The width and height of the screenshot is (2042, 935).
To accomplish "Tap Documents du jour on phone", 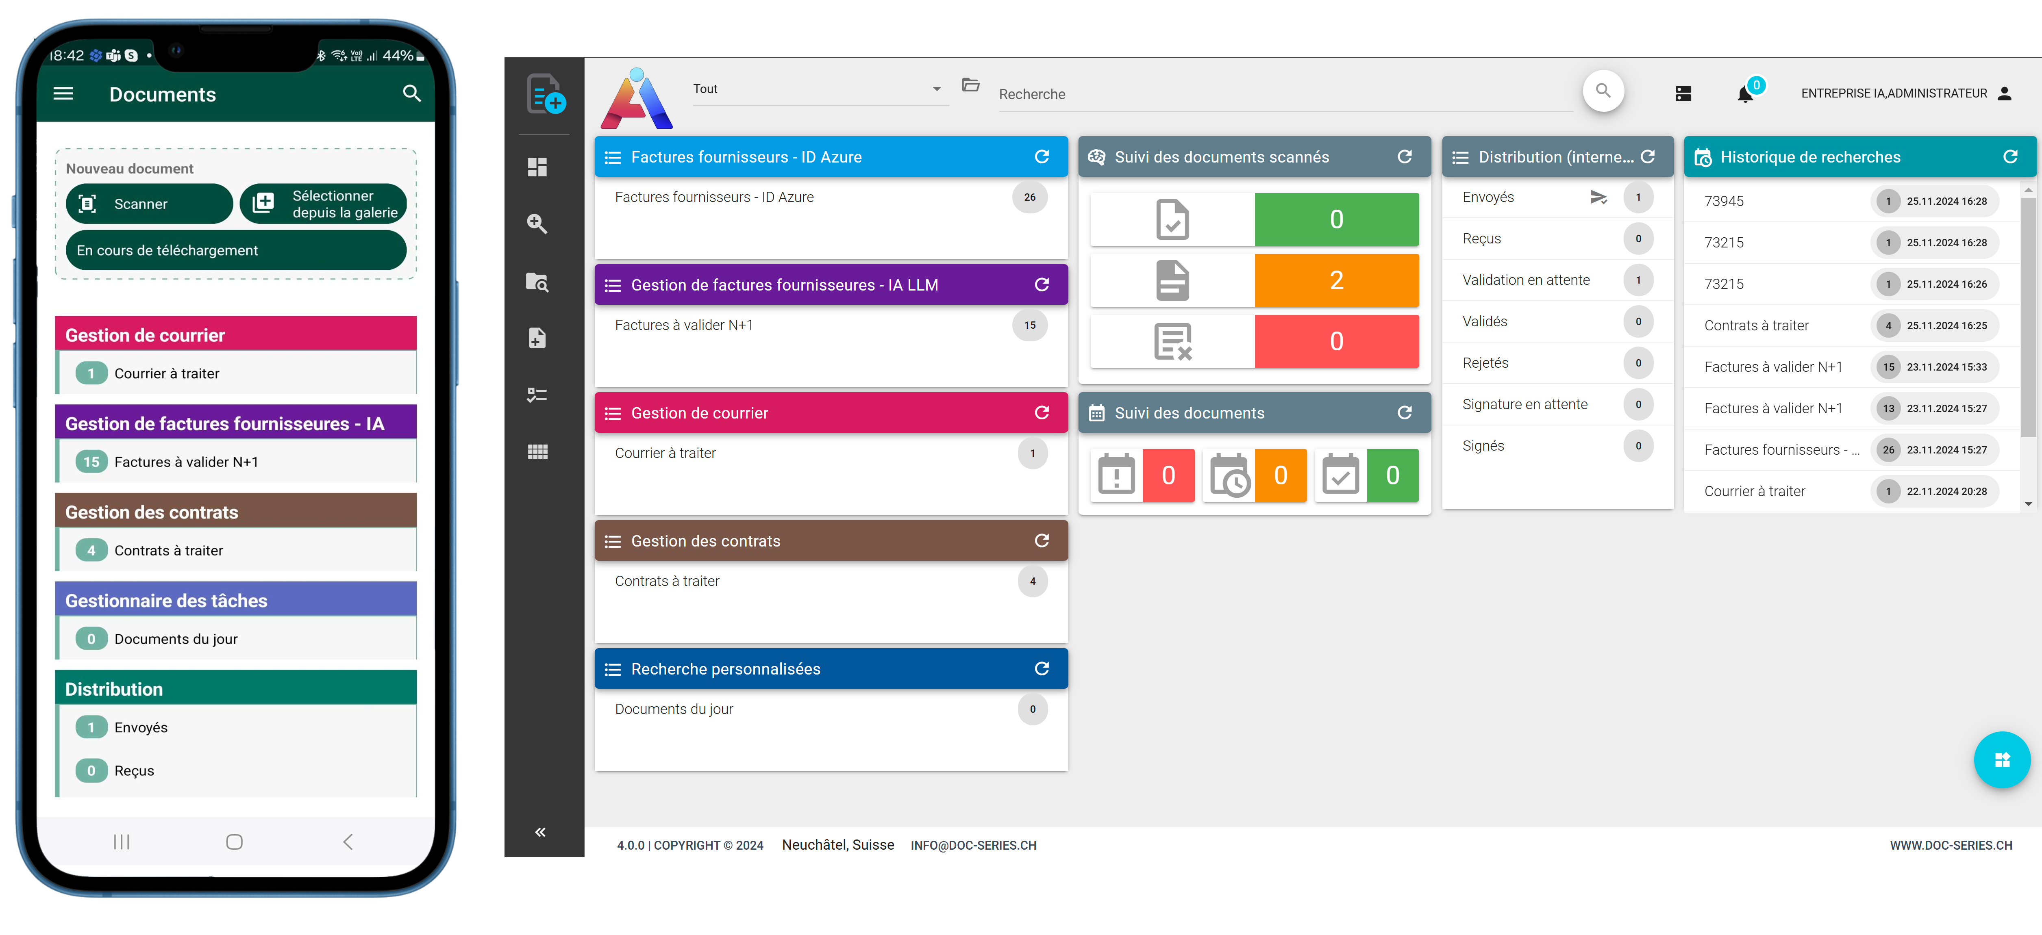I will point(236,639).
